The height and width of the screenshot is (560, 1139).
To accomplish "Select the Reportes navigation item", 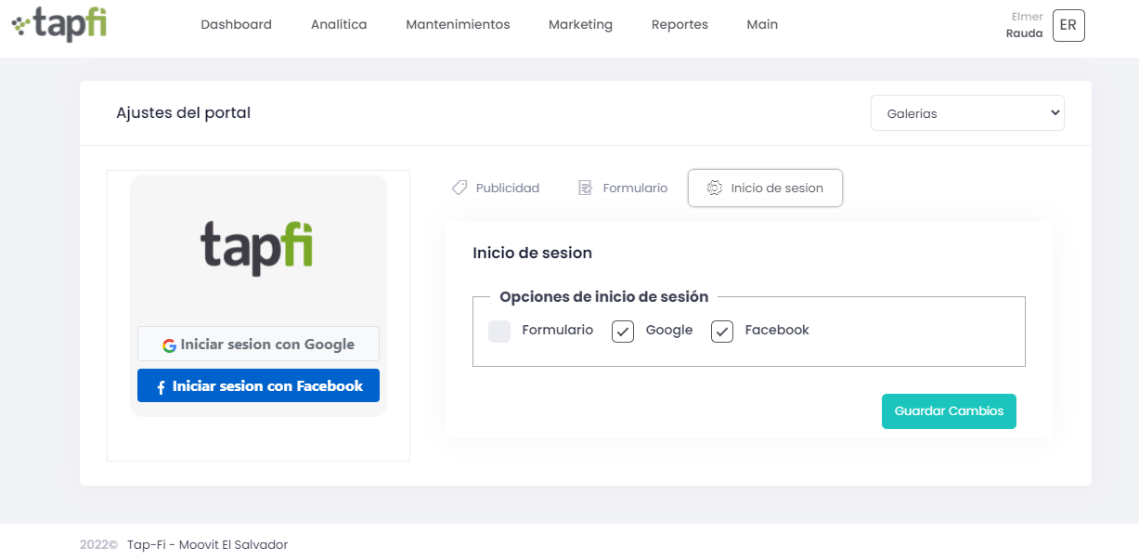I will [x=680, y=25].
